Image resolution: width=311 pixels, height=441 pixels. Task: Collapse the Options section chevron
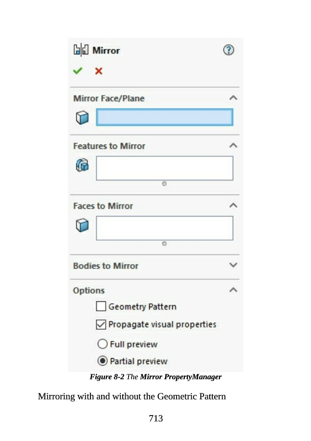(x=233, y=290)
